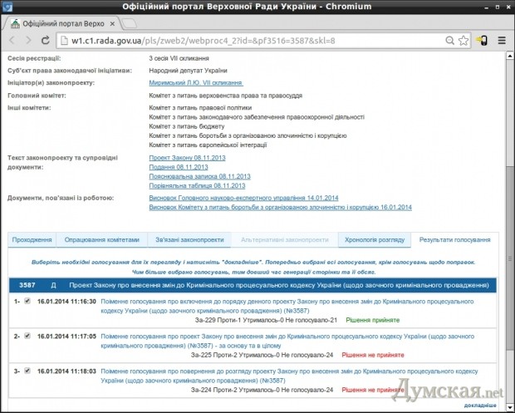Viewport: 515px width, 413px height.
Task: Deselect the checkbox for the 11:18:03 vote
Action: point(27,371)
